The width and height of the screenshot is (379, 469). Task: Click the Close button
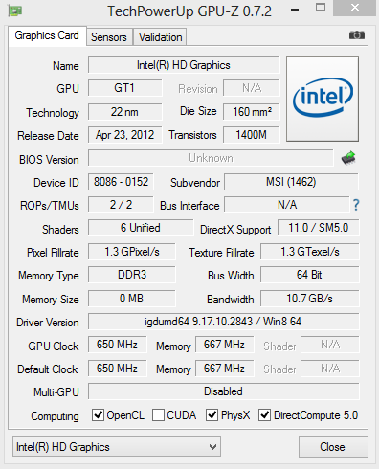(333, 447)
